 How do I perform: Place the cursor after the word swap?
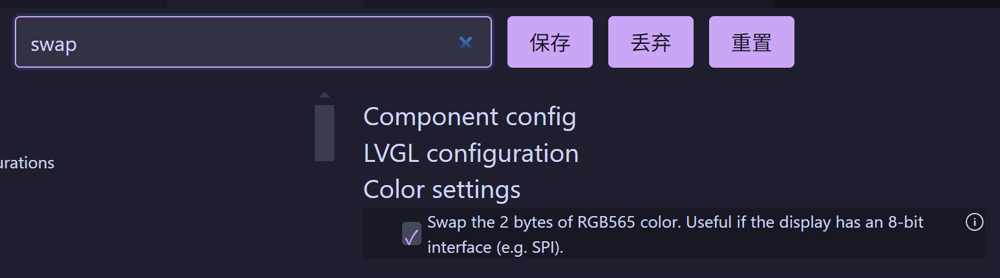[79, 44]
